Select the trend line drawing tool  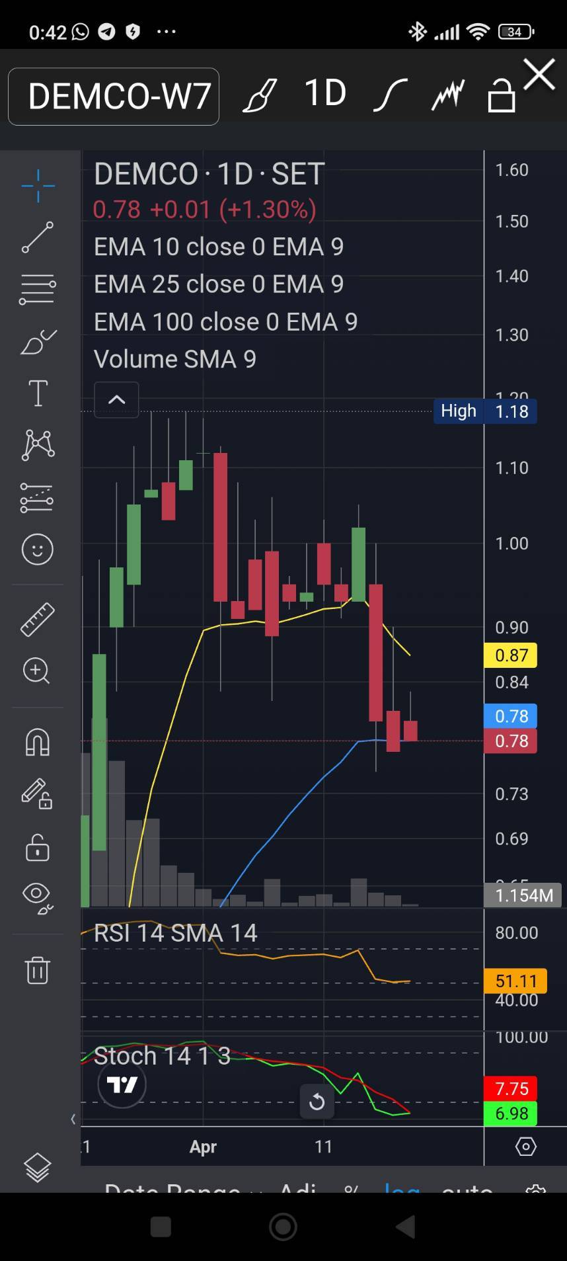click(38, 237)
